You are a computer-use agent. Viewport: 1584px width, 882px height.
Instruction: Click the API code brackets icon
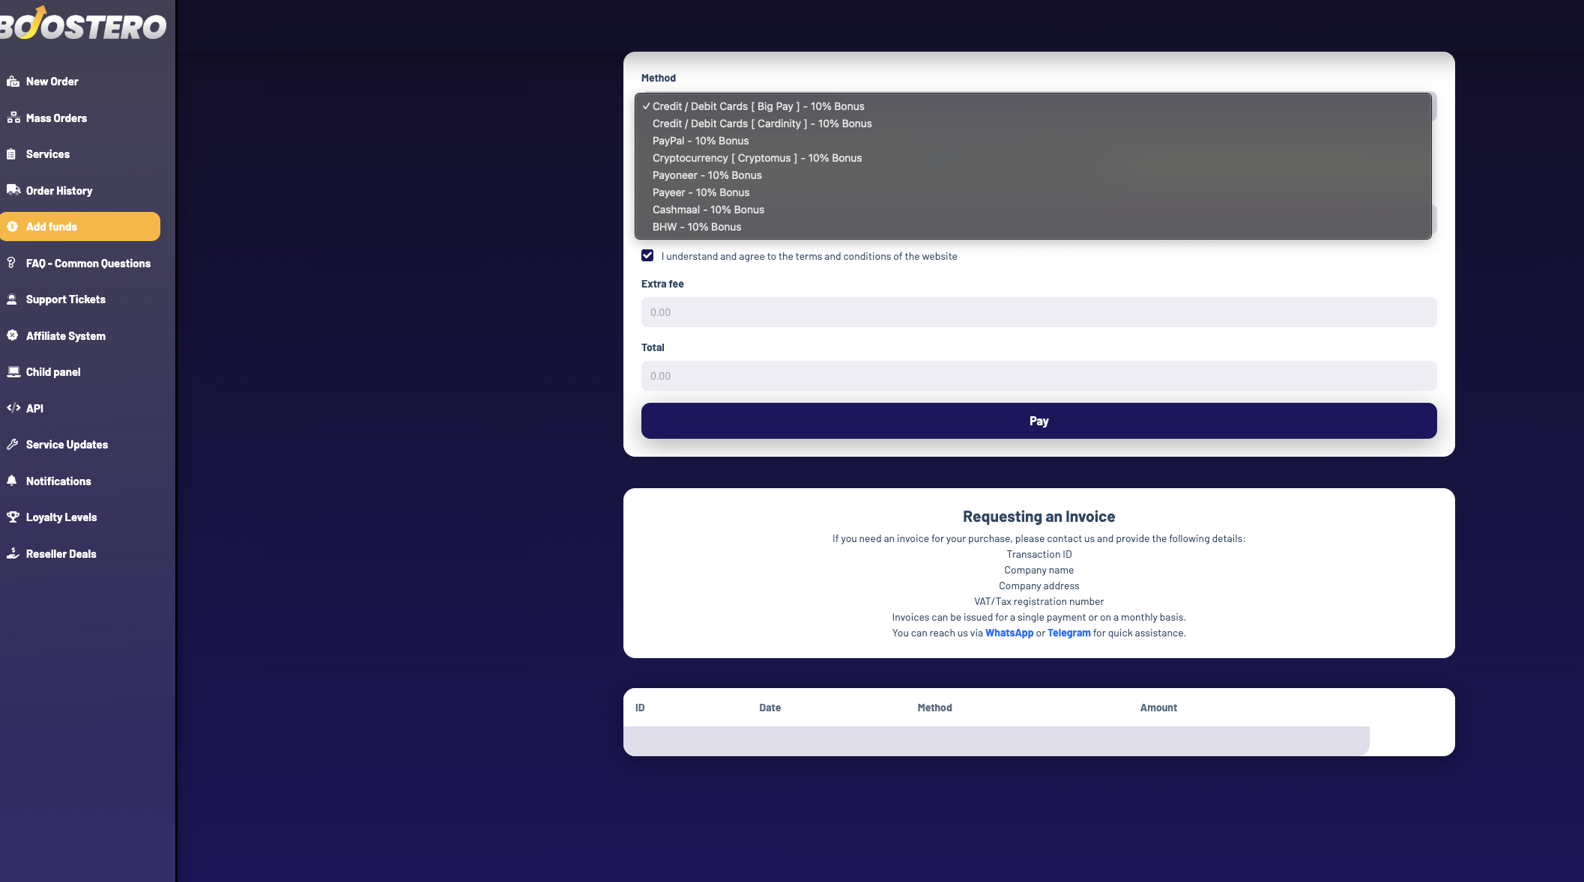coord(13,408)
